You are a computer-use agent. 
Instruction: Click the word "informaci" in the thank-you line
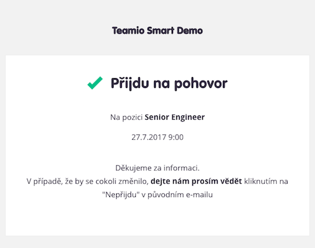(182, 168)
